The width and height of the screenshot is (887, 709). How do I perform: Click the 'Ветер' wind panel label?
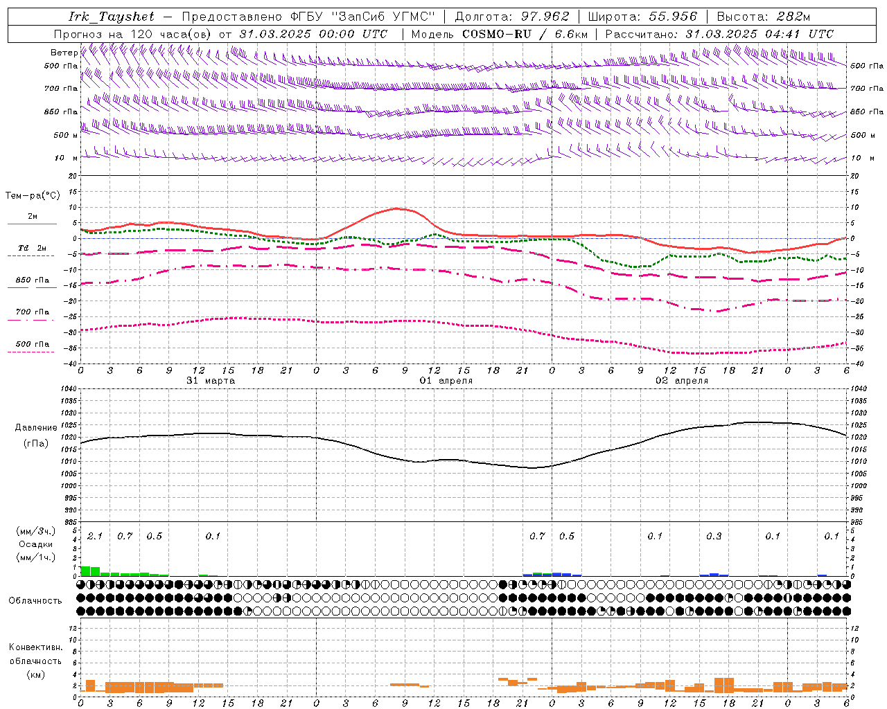coord(64,53)
